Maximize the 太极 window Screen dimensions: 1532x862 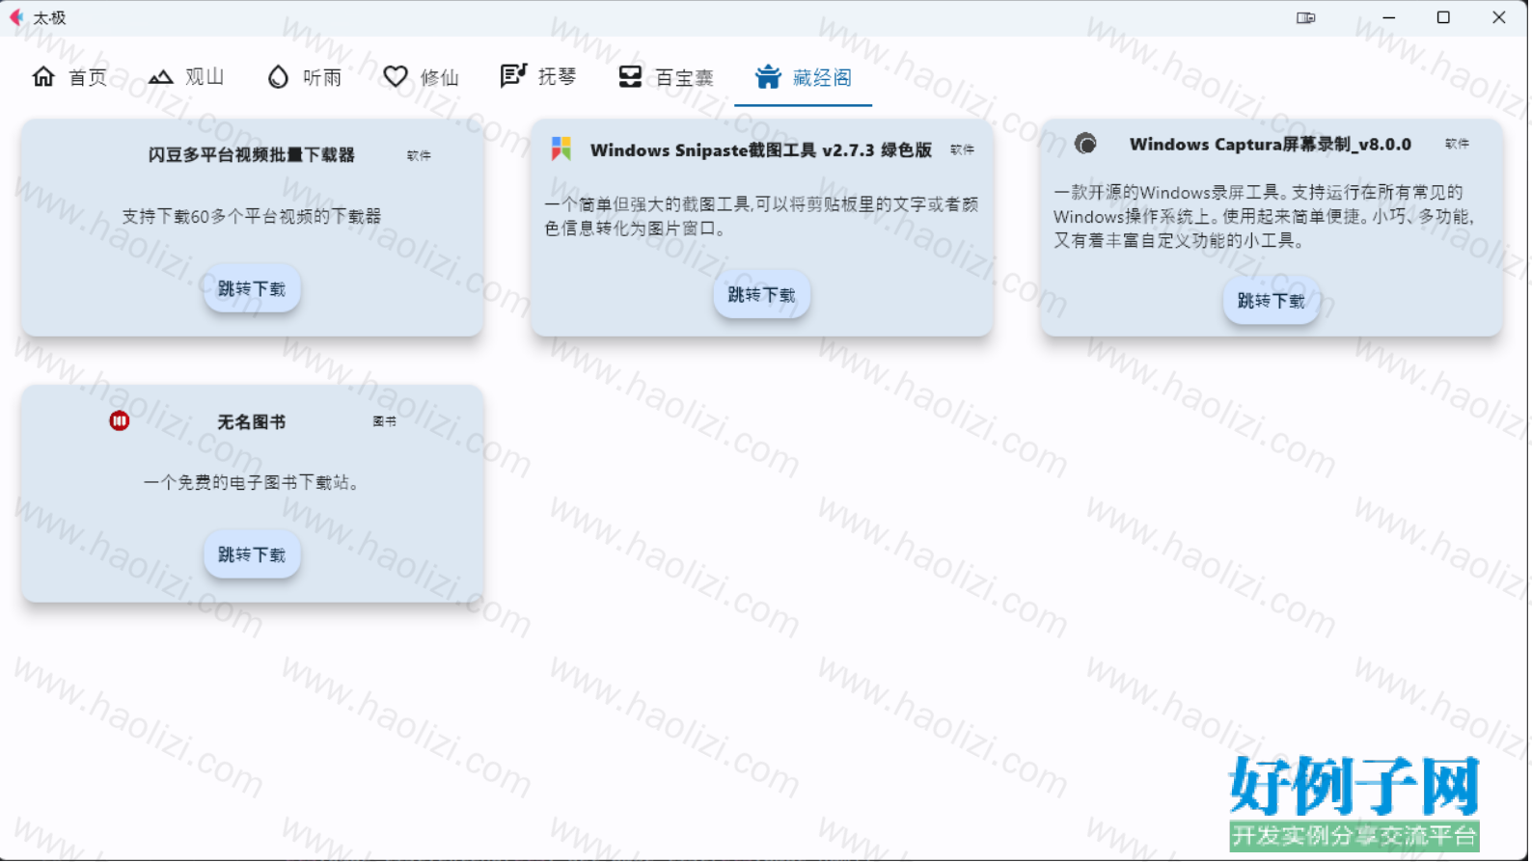(x=1444, y=17)
